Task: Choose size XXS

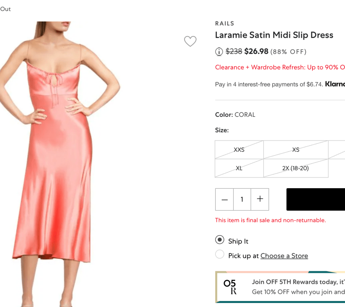Action: point(239,150)
